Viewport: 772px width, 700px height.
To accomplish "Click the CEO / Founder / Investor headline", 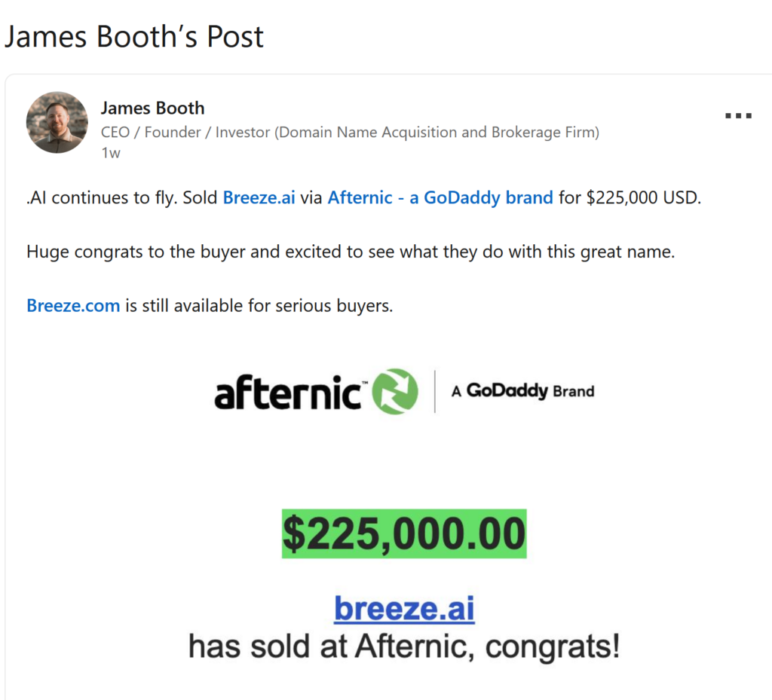I will (350, 133).
